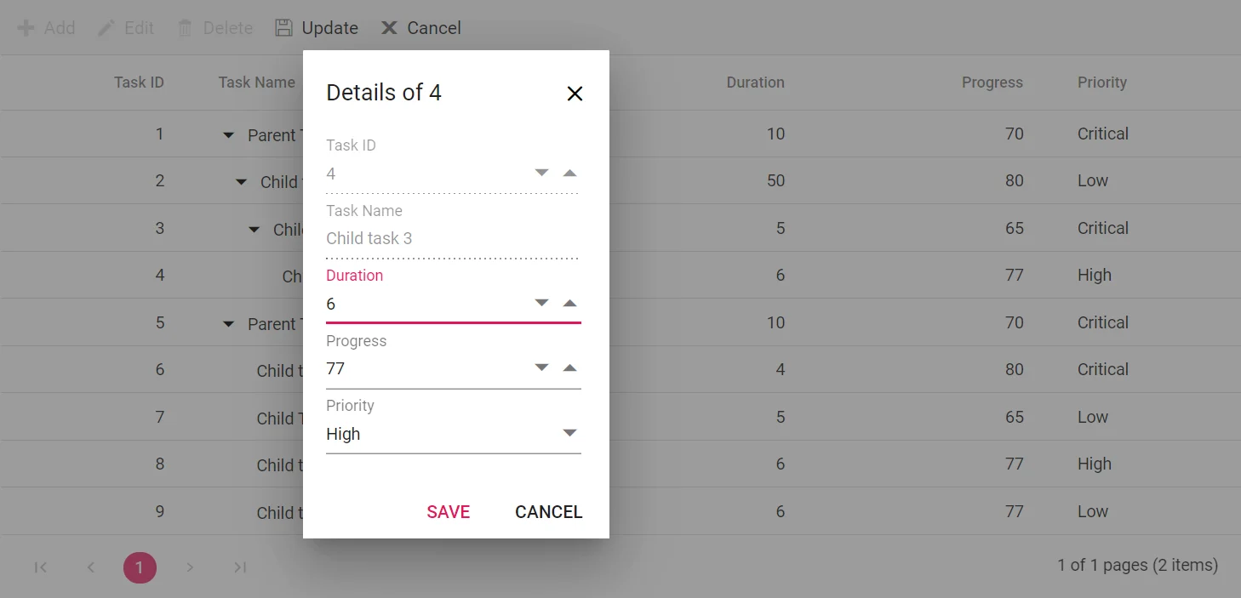This screenshot has width=1241, height=598.
Task: Select page 1 in the pagination bar
Action: pos(140,567)
